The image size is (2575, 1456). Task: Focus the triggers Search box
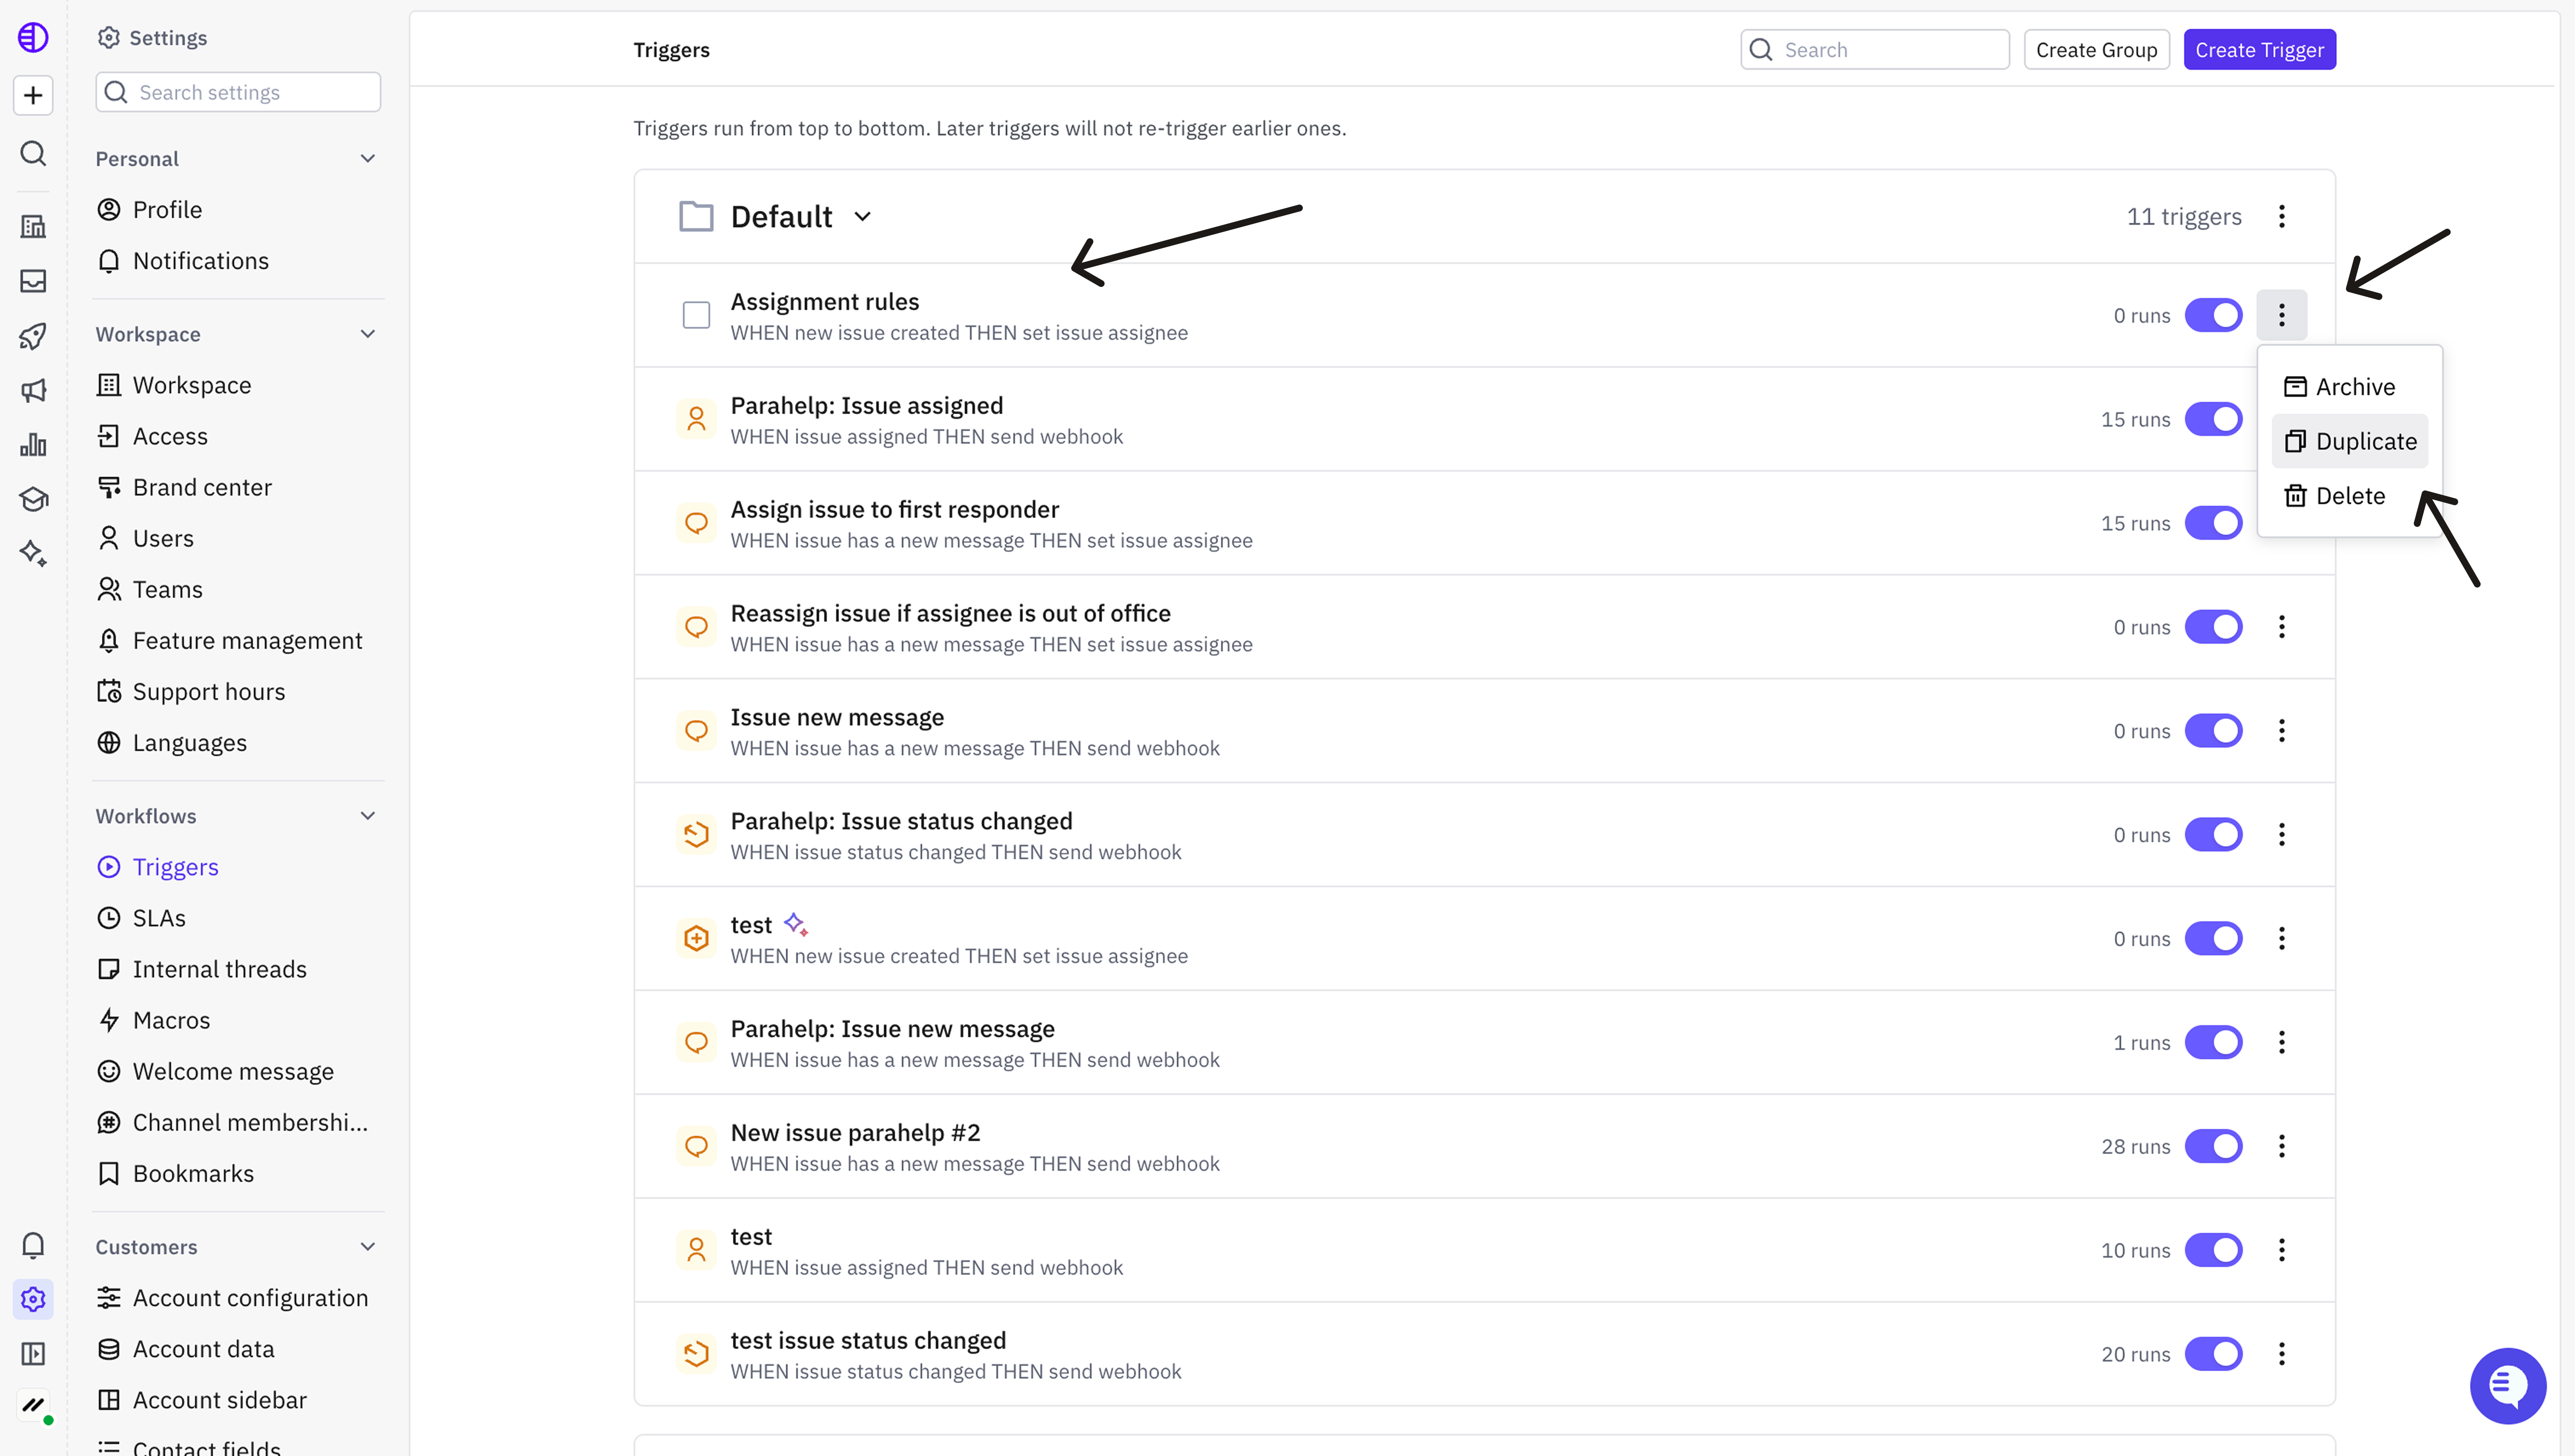pyautogui.click(x=1874, y=50)
